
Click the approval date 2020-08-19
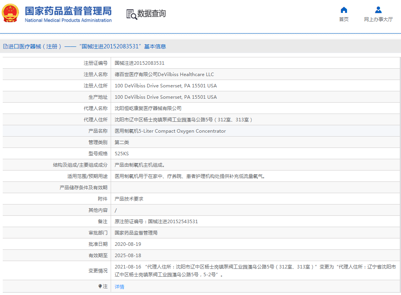coord(128,244)
